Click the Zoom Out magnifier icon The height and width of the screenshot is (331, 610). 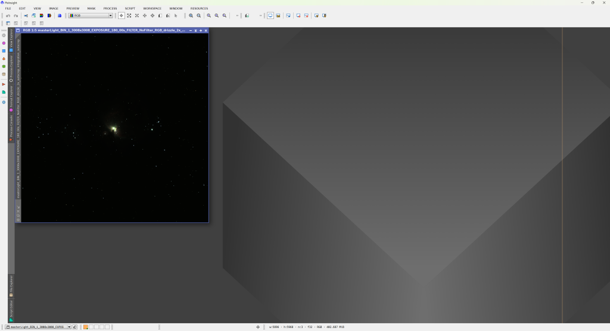coord(199,15)
